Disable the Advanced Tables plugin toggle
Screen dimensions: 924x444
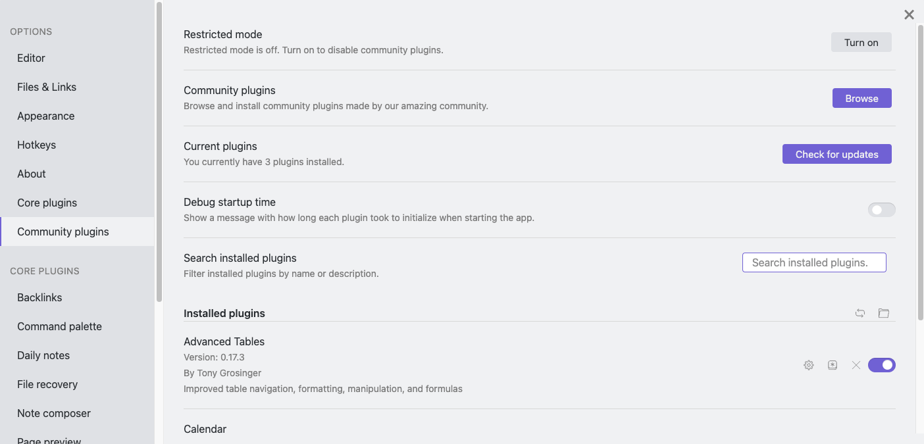coord(882,365)
